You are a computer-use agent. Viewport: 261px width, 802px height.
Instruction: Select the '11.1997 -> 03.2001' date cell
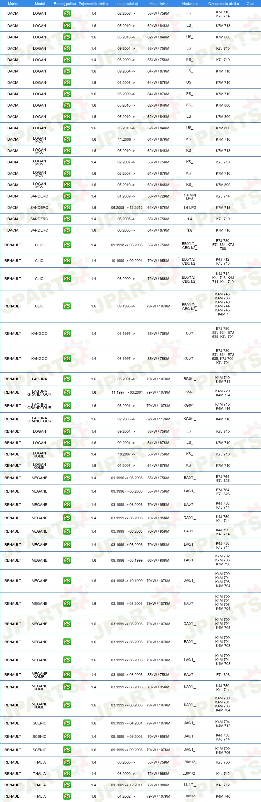(x=127, y=392)
